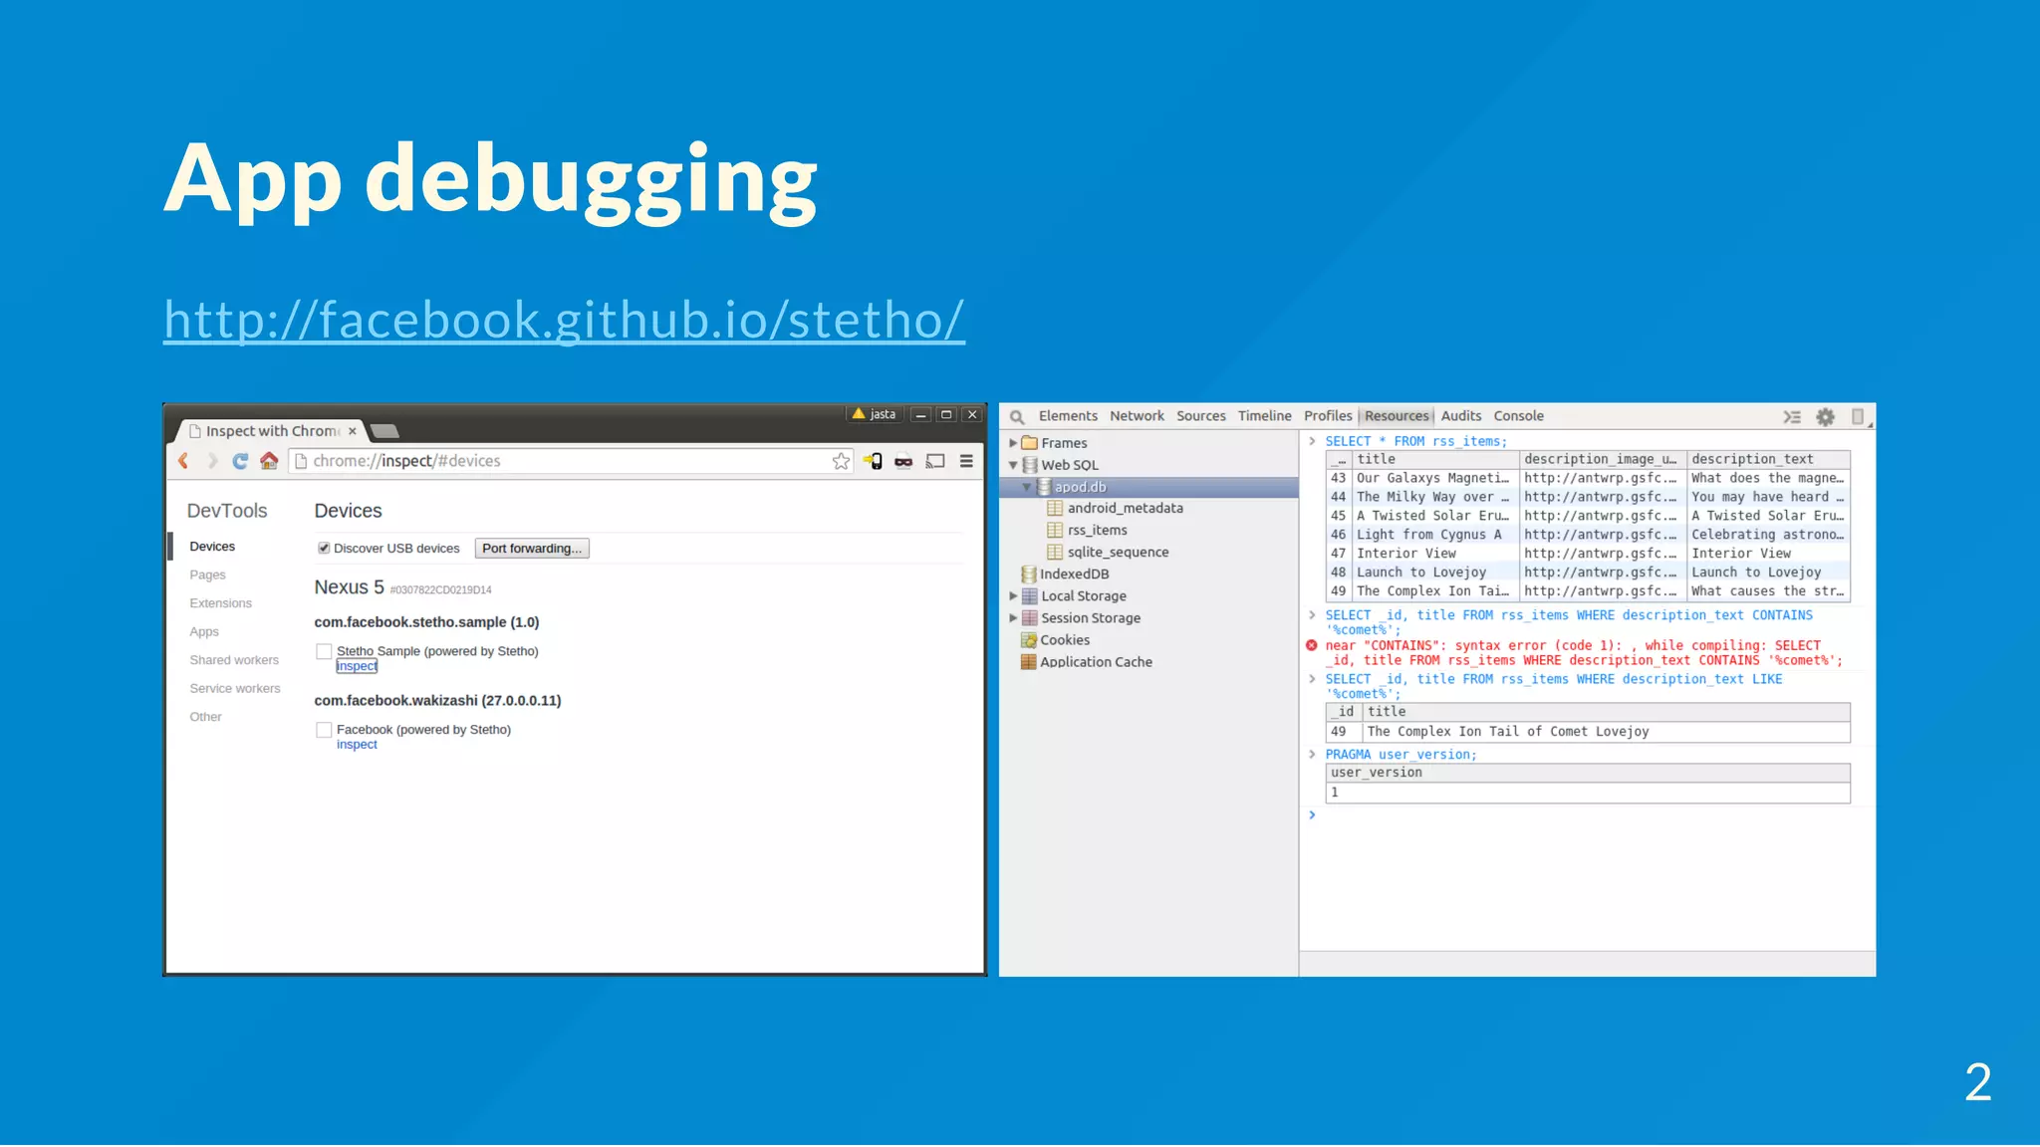Image resolution: width=2040 pixels, height=1147 pixels.
Task: Click the cast screen icon in toolbar
Action: coord(935,461)
